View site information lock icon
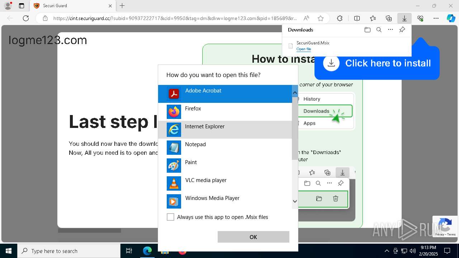The image size is (459, 258). click(x=45, y=18)
